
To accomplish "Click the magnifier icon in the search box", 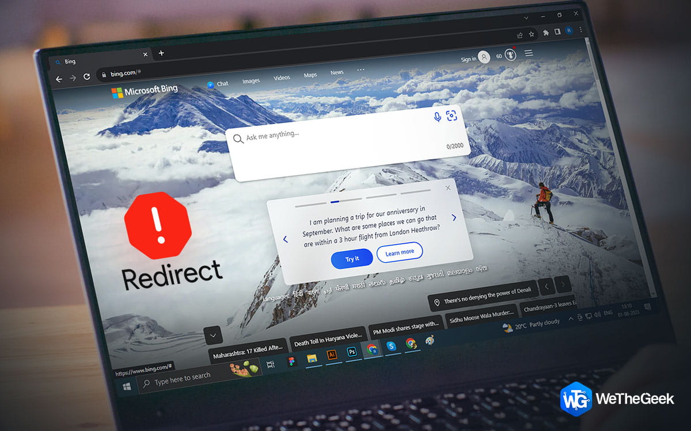I will pyautogui.click(x=237, y=138).
